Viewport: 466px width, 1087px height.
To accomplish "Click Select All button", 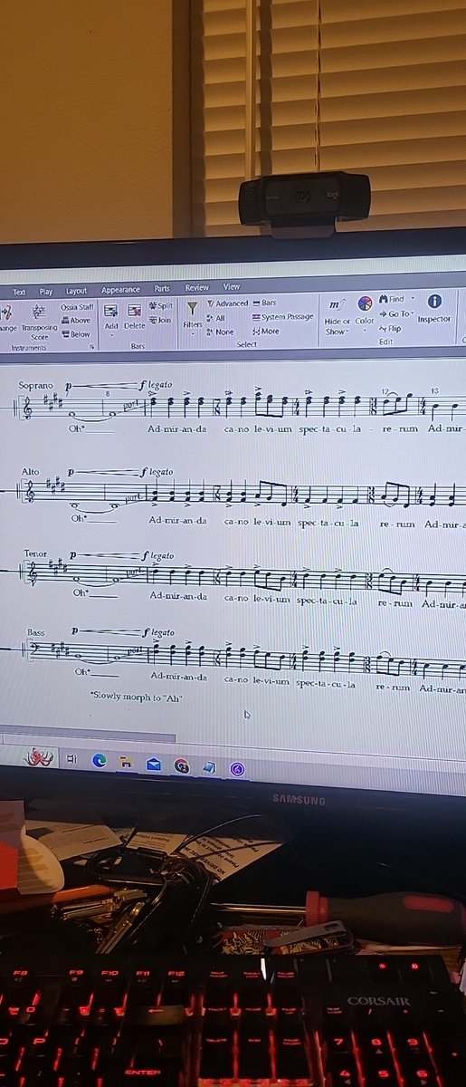I will (x=216, y=318).
